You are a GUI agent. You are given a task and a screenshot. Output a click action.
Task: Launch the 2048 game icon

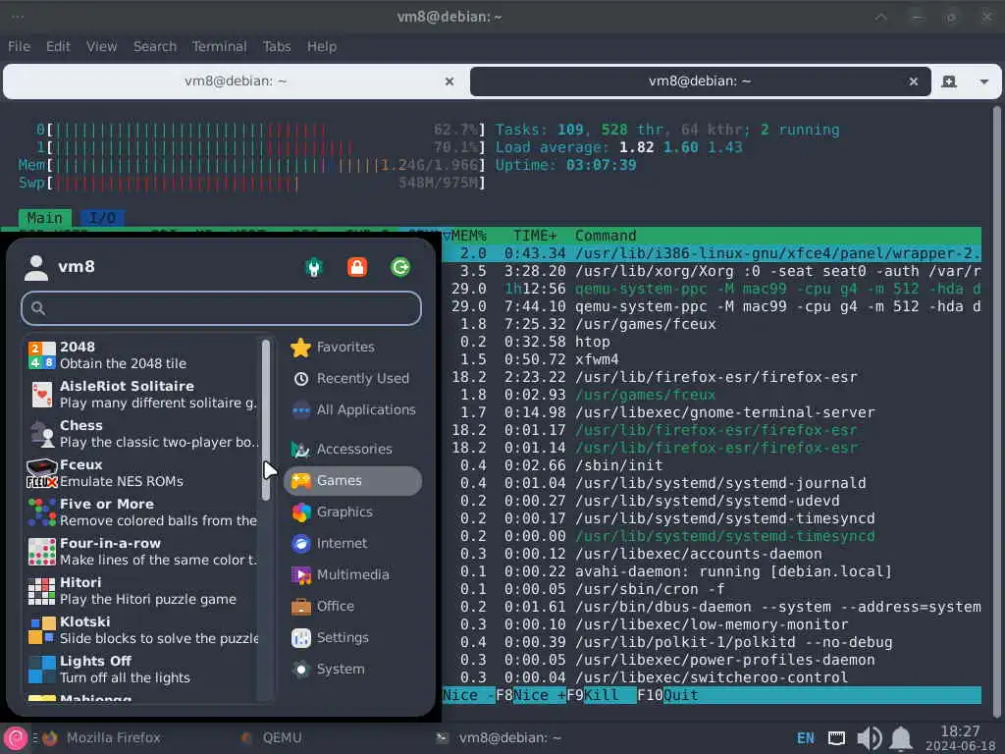(41, 355)
